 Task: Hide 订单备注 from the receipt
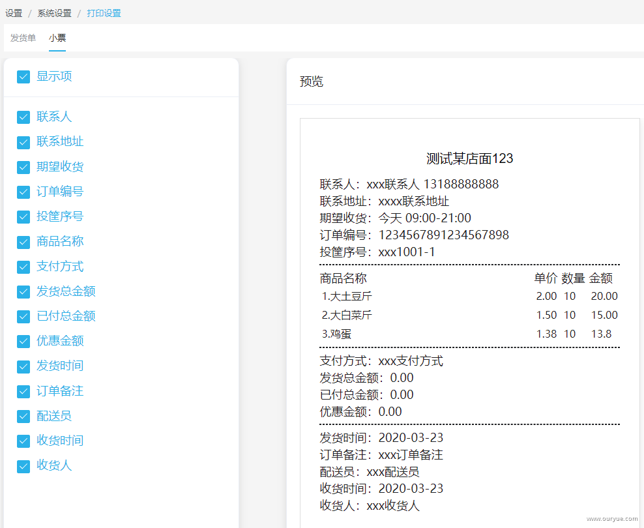(x=23, y=391)
